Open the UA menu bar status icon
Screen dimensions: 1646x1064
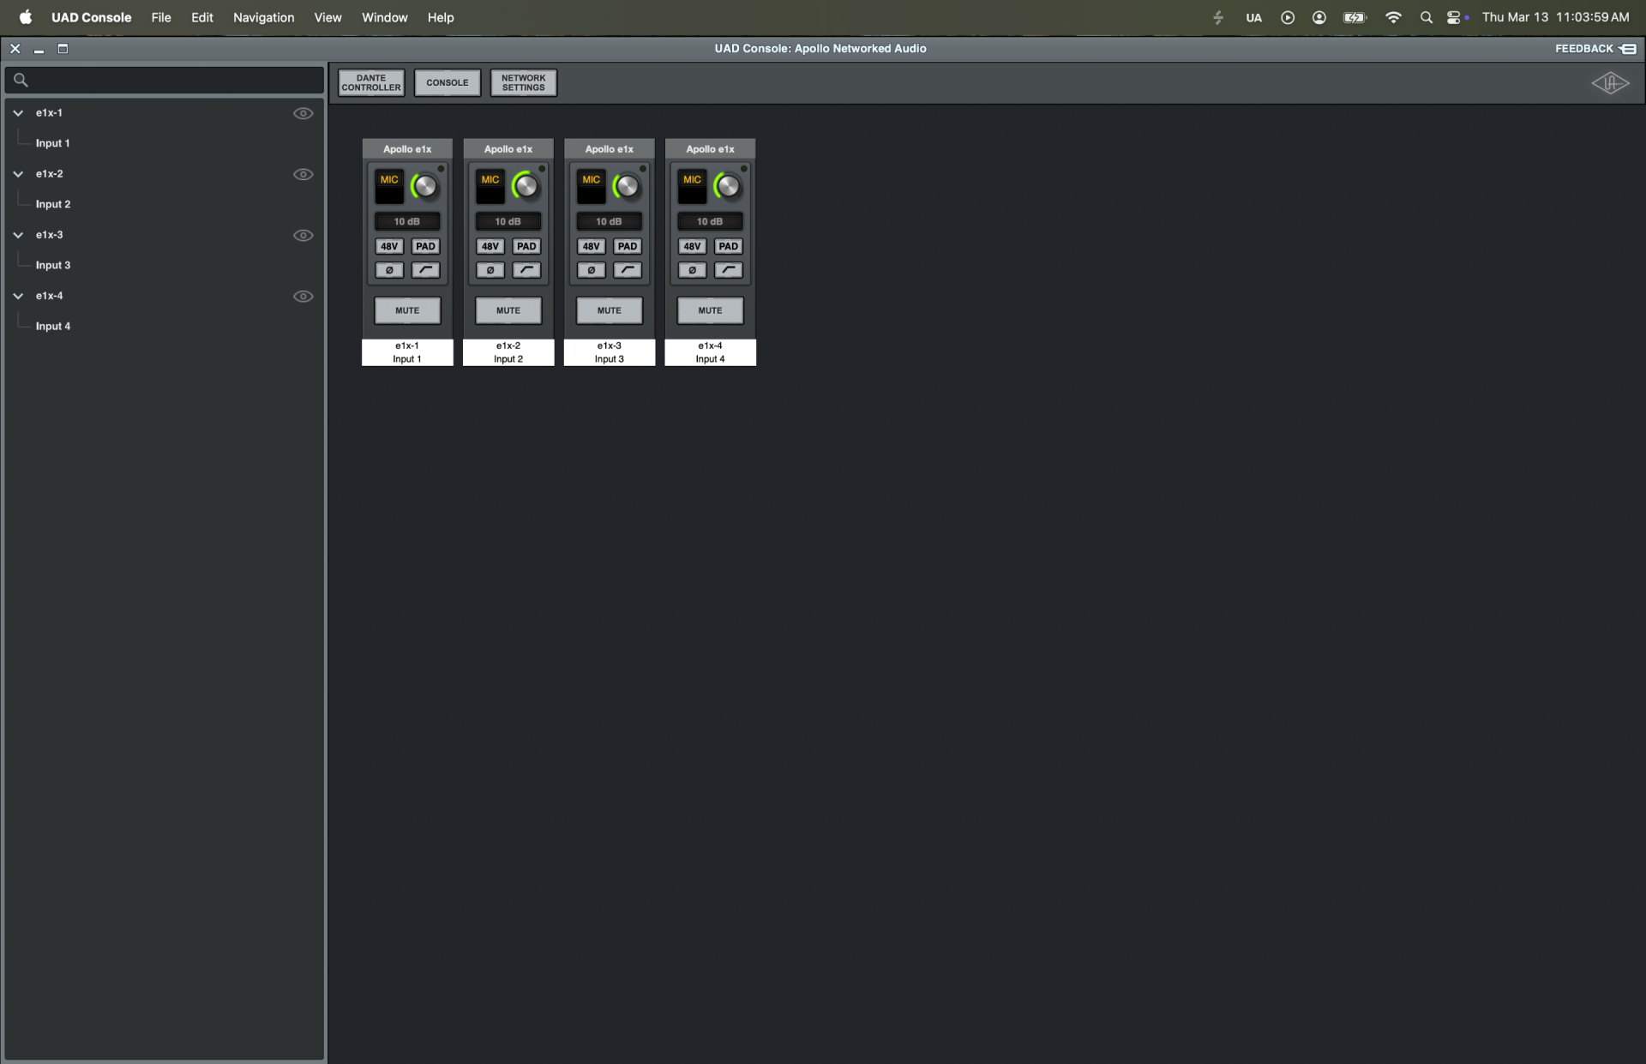1253,17
